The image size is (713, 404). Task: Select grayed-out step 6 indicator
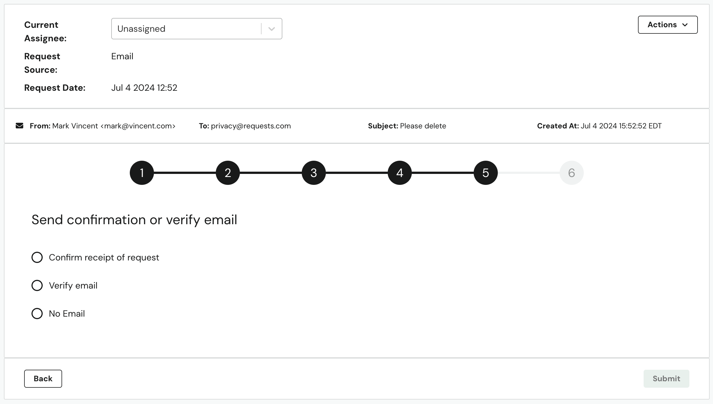(571, 173)
